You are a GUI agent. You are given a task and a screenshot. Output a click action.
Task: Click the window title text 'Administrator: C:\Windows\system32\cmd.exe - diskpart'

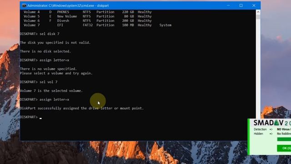[68, 5]
